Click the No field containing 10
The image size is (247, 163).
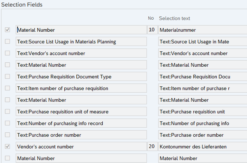152,30
